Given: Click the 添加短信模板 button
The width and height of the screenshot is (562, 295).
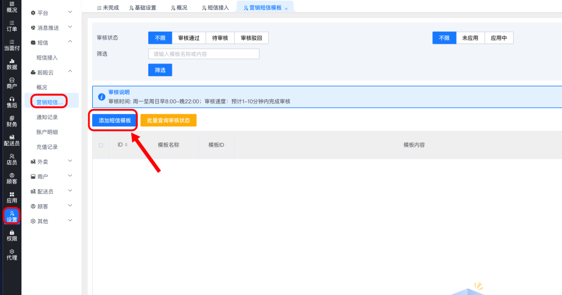Looking at the screenshot, I should click(115, 120).
